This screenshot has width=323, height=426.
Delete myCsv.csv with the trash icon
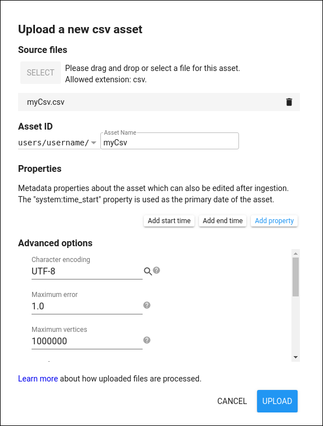point(289,102)
